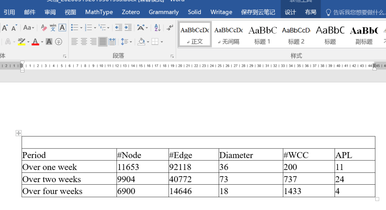Click the Clear All Formatting eraser icon
This screenshot has width=386, height=210.
coord(44,28)
